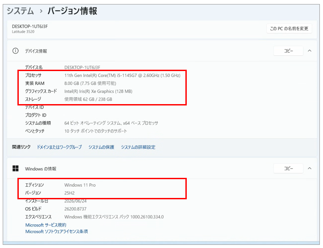Select RAM value 8.00 GB text
This screenshot has width=323, height=248.
point(90,83)
